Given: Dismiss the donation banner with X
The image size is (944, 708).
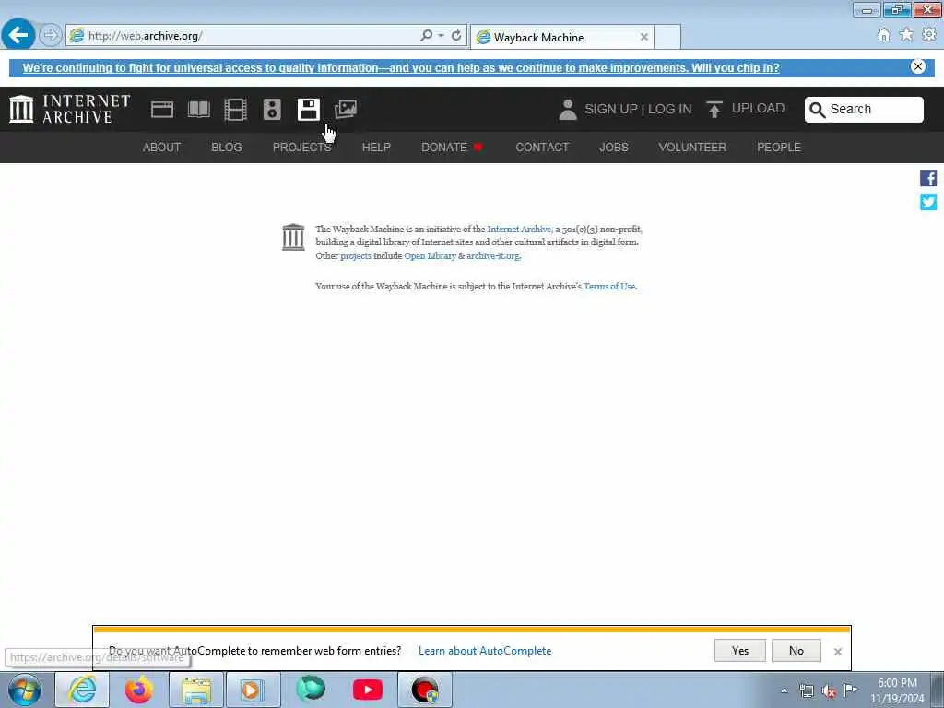Looking at the screenshot, I should click(917, 66).
